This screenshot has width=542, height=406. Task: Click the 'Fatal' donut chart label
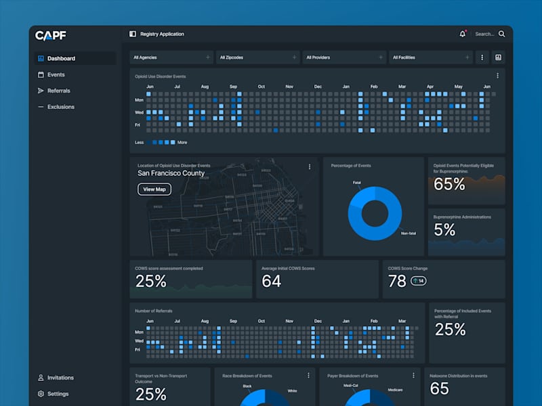pyautogui.click(x=357, y=183)
